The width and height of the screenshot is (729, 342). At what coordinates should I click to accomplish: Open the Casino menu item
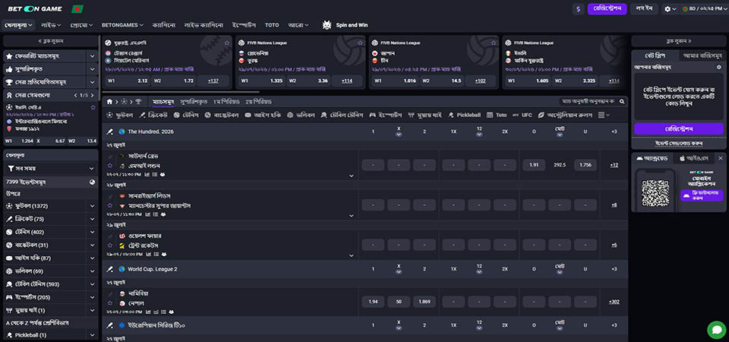pos(164,25)
